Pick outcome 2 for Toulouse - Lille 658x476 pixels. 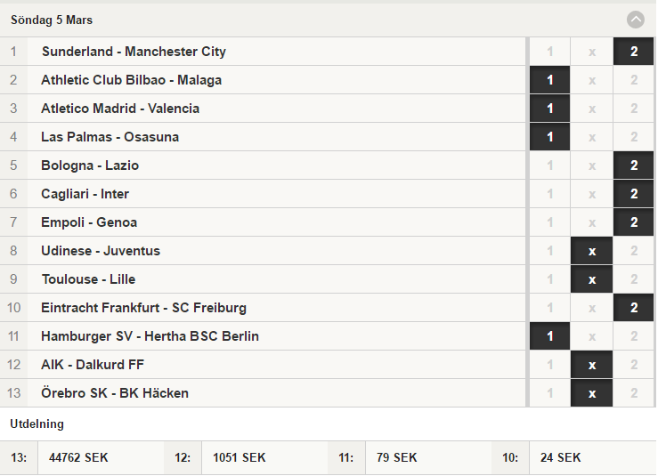coord(634,279)
